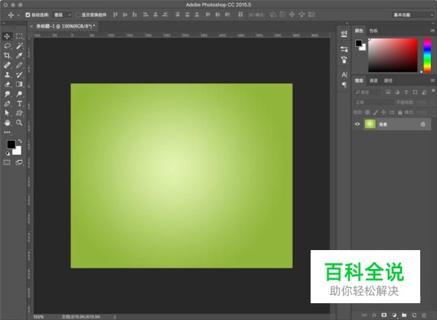Screen dimensions: 437x320
Task: Select the Eyedropper tool
Action: (x=19, y=56)
